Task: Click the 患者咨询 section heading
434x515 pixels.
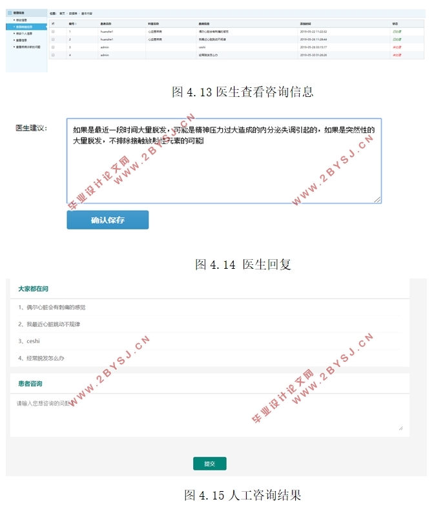Action: point(30,383)
